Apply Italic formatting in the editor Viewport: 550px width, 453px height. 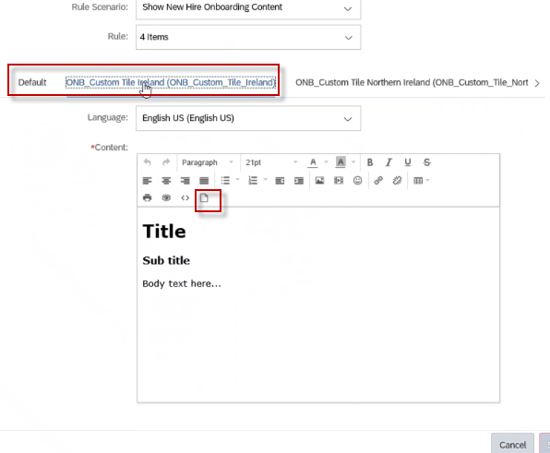pyautogui.click(x=389, y=162)
